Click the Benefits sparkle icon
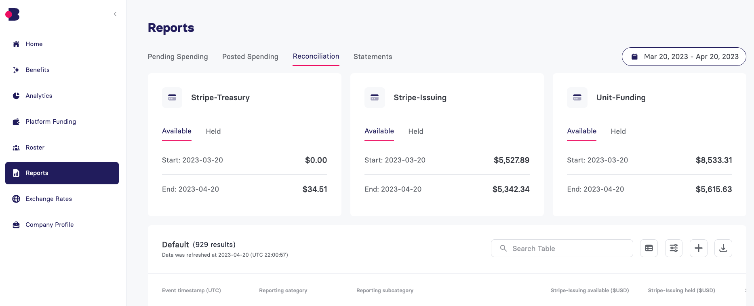The width and height of the screenshot is (754, 306). 16,70
